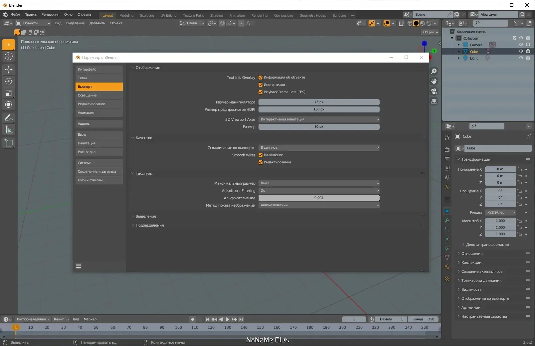The image size is (535, 346).
Task: Open the Output properties tab icon
Action: [447, 159]
